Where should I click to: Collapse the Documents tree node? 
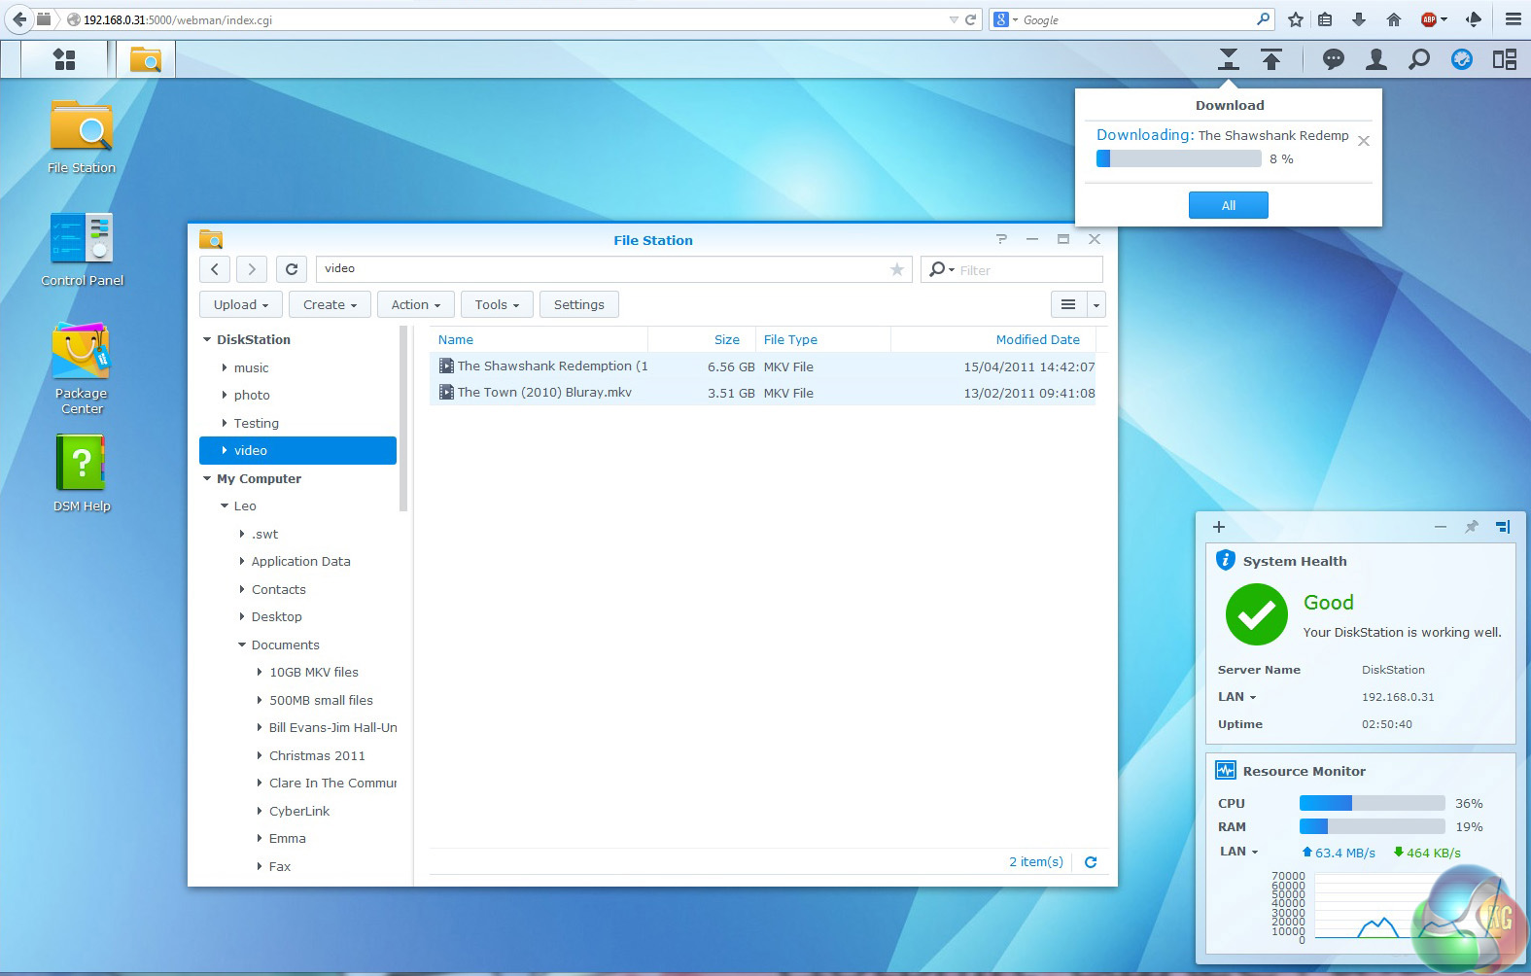[x=242, y=645]
